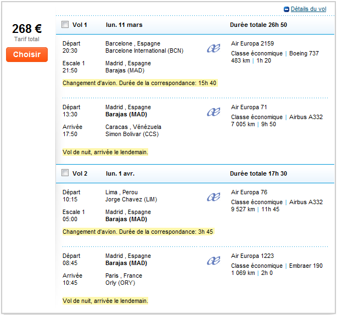Click Air Europa logo for flight 71

coord(213,113)
